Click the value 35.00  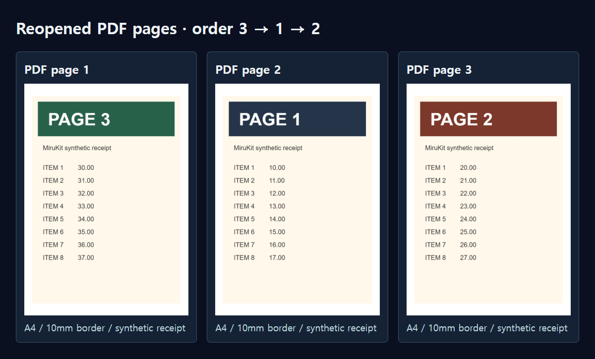point(86,232)
